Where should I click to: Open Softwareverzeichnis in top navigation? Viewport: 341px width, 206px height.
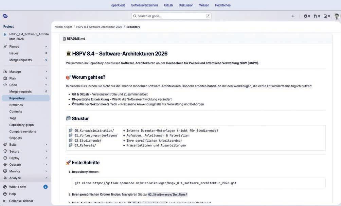coord(145,5)
